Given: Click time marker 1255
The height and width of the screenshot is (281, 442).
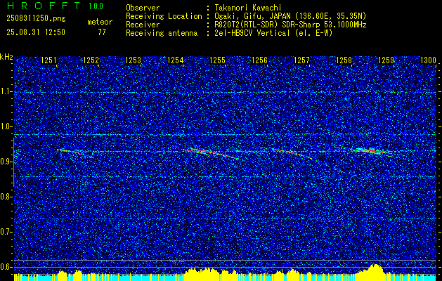Looking at the screenshot, I should 218,60.
